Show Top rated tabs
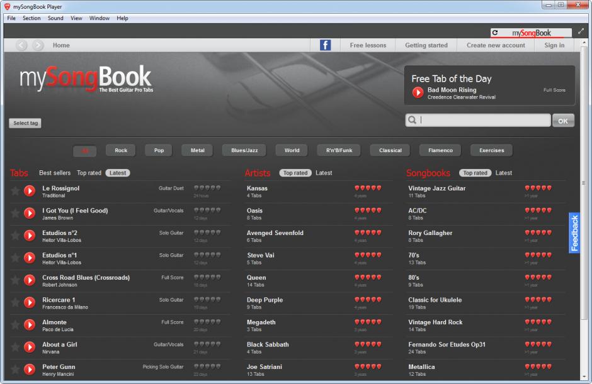The width and height of the screenshot is (592, 384). (89, 173)
